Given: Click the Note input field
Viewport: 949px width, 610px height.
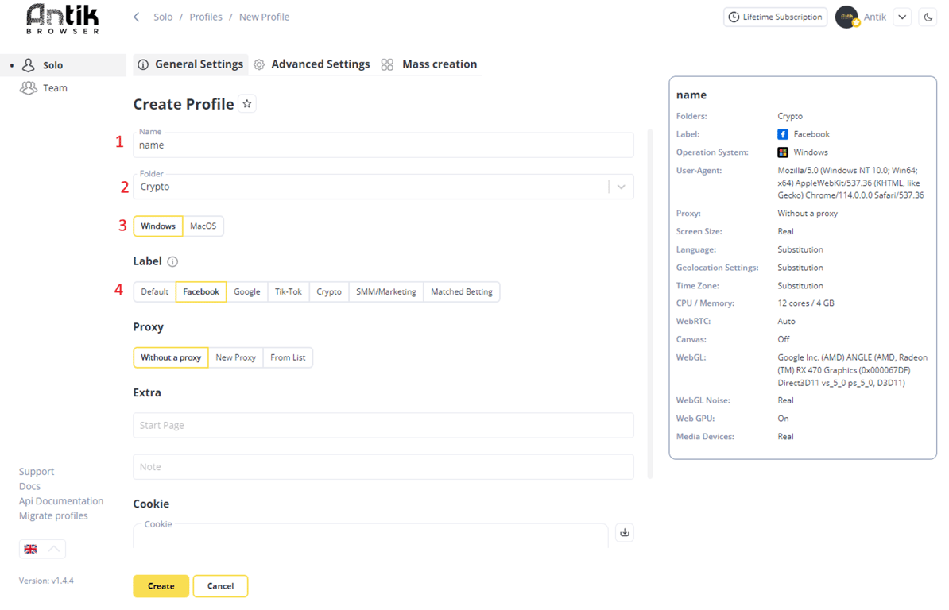Looking at the screenshot, I should tap(383, 467).
